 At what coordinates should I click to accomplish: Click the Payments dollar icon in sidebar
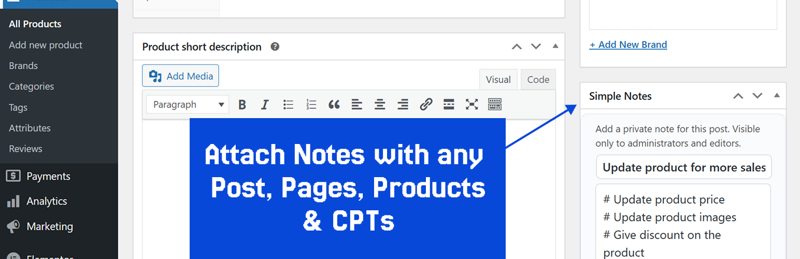click(x=13, y=176)
